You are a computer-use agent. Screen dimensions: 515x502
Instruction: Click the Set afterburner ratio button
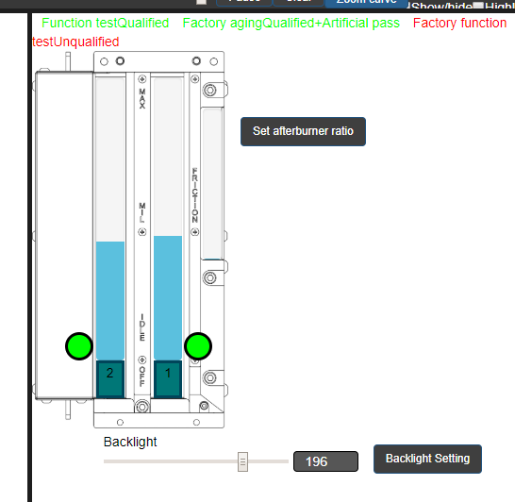point(303,131)
